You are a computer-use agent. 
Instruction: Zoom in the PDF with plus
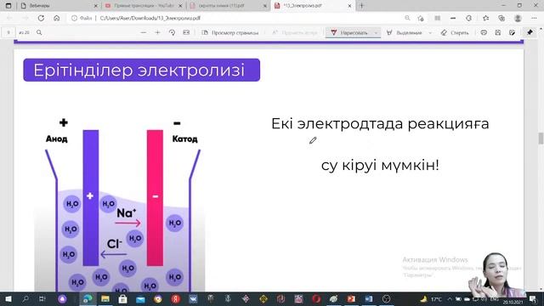(x=157, y=32)
